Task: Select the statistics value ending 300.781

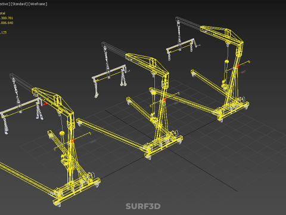Action: click(7, 18)
